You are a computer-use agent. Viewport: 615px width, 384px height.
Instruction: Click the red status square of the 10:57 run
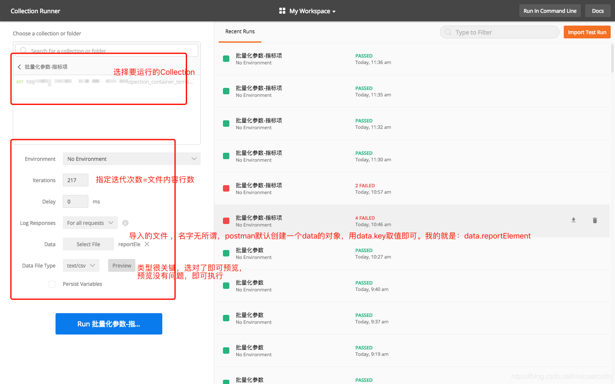tap(226, 188)
